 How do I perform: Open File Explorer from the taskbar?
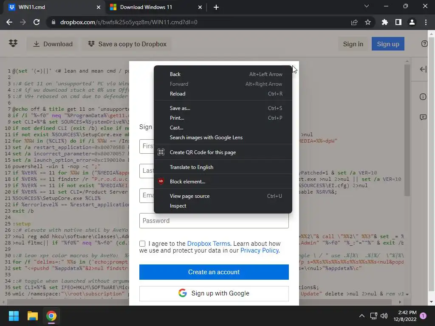click(32, 316)
